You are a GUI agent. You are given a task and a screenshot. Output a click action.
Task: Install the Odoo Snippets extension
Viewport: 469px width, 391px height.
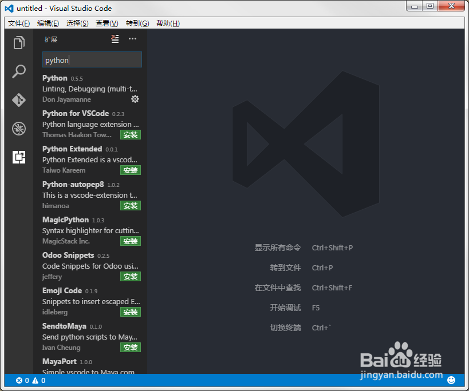click(x=131, y=276)
